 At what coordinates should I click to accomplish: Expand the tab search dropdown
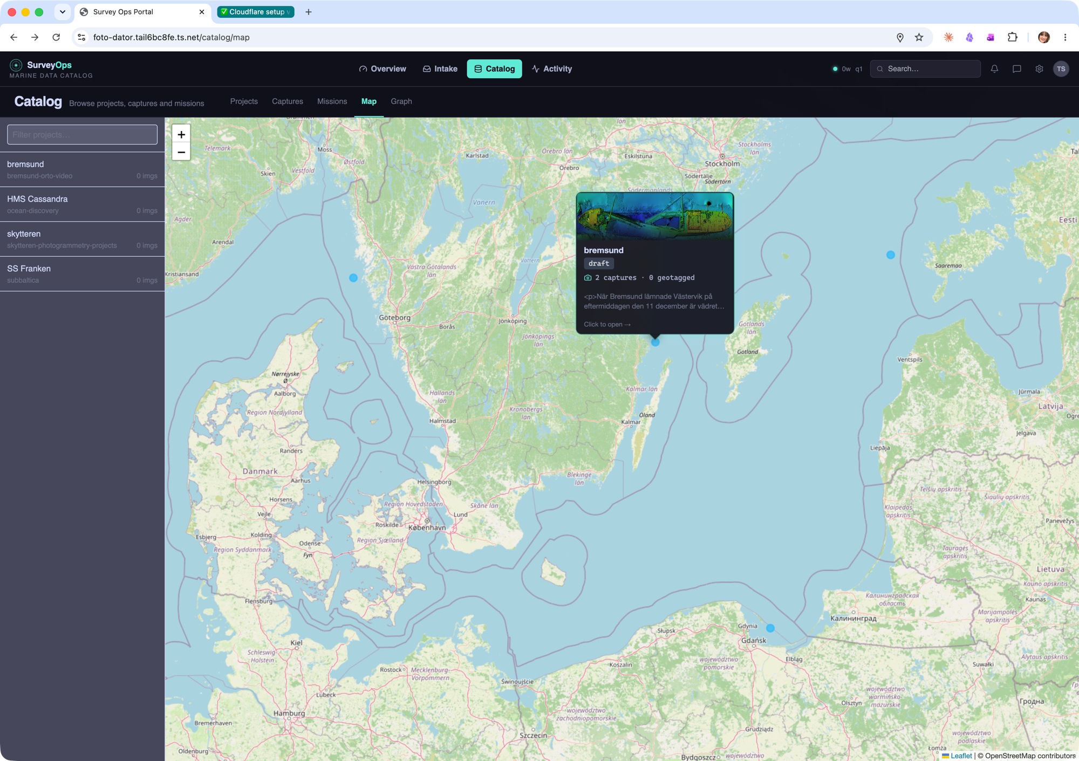[63, 12]
